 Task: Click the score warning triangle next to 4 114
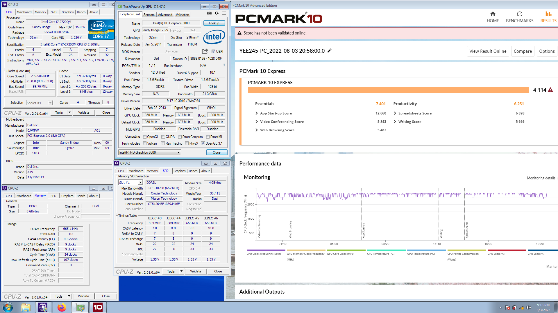[x=550, y=90]
